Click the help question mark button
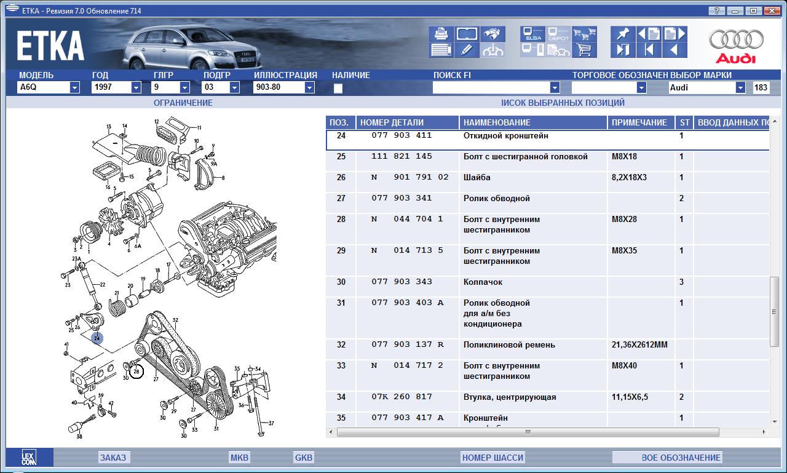Viewport: 787px width, 473px height. [717, 10]
